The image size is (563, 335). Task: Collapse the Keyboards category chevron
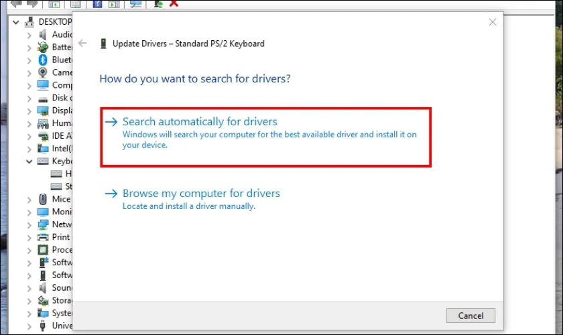pyautogui.click(x=29, y=161)
